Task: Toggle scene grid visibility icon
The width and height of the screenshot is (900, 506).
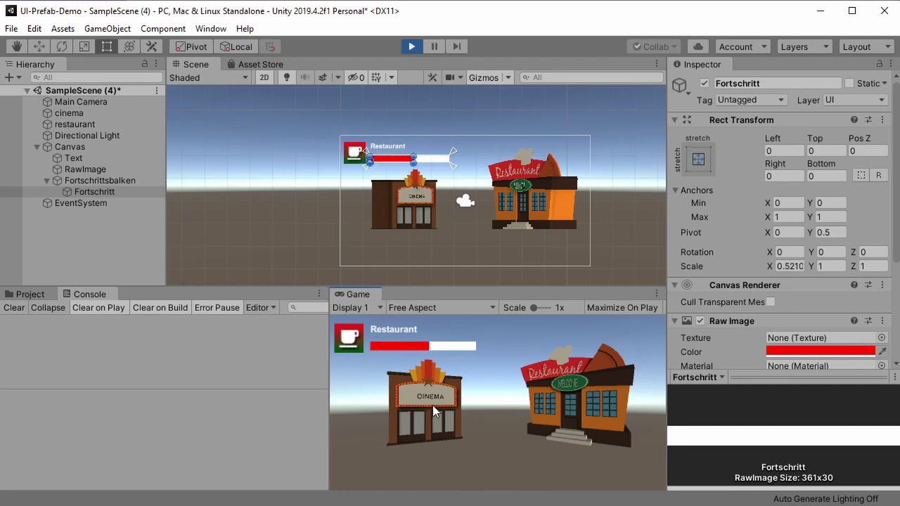Action: click(376, 77)
